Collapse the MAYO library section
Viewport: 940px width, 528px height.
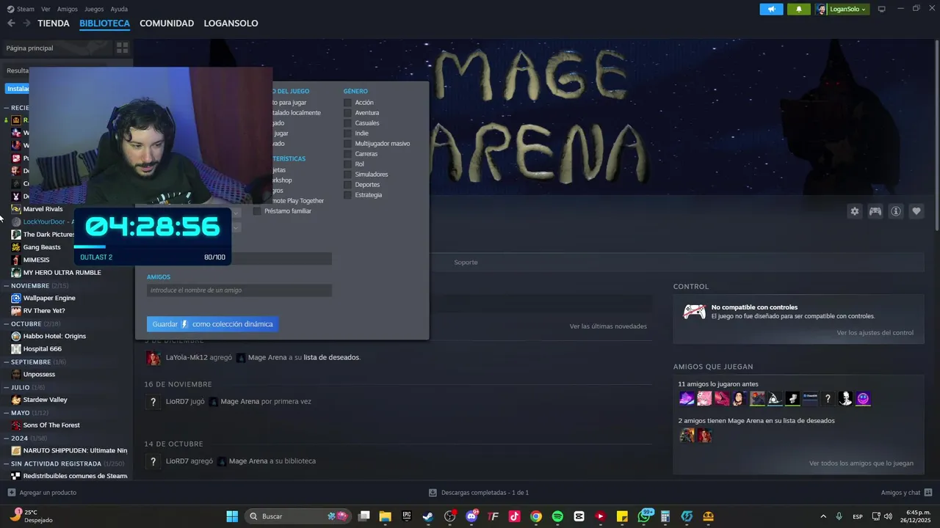coord(7,413)
